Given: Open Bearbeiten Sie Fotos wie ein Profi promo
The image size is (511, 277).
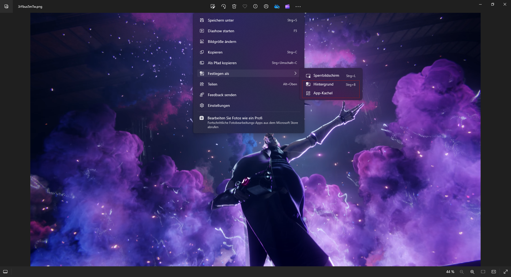Looking at the screenshot, I should click(249, 122).
